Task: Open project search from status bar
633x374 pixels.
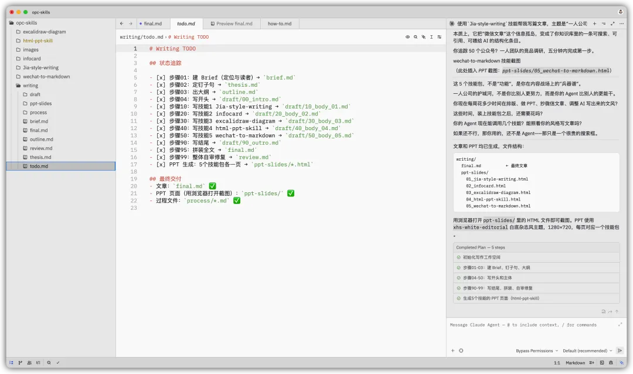Action: (x=49, y=363)
